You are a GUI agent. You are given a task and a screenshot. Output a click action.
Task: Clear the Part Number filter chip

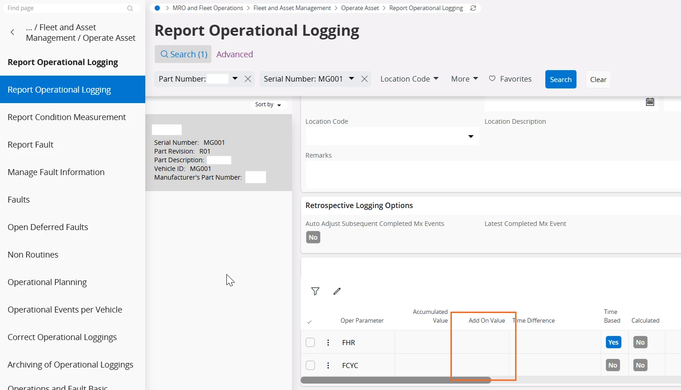pos(248,79)
